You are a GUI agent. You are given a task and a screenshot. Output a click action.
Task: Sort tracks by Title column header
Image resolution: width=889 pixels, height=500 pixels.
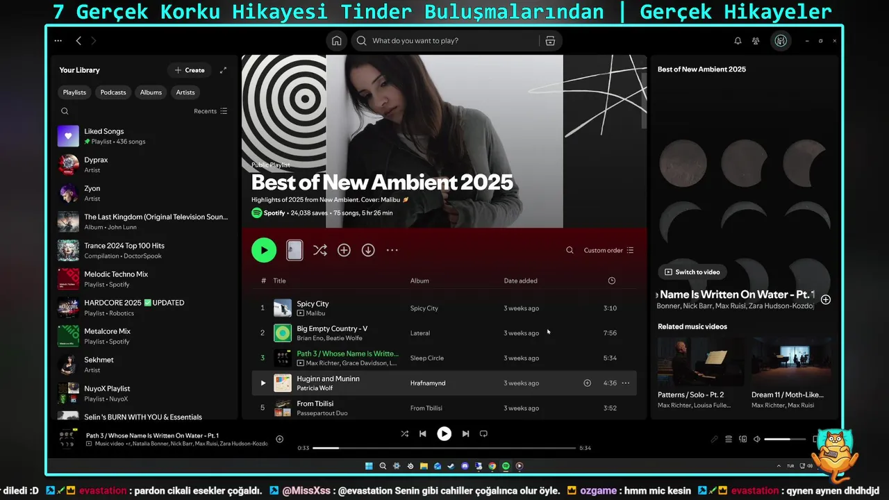(x=279, y=281)
